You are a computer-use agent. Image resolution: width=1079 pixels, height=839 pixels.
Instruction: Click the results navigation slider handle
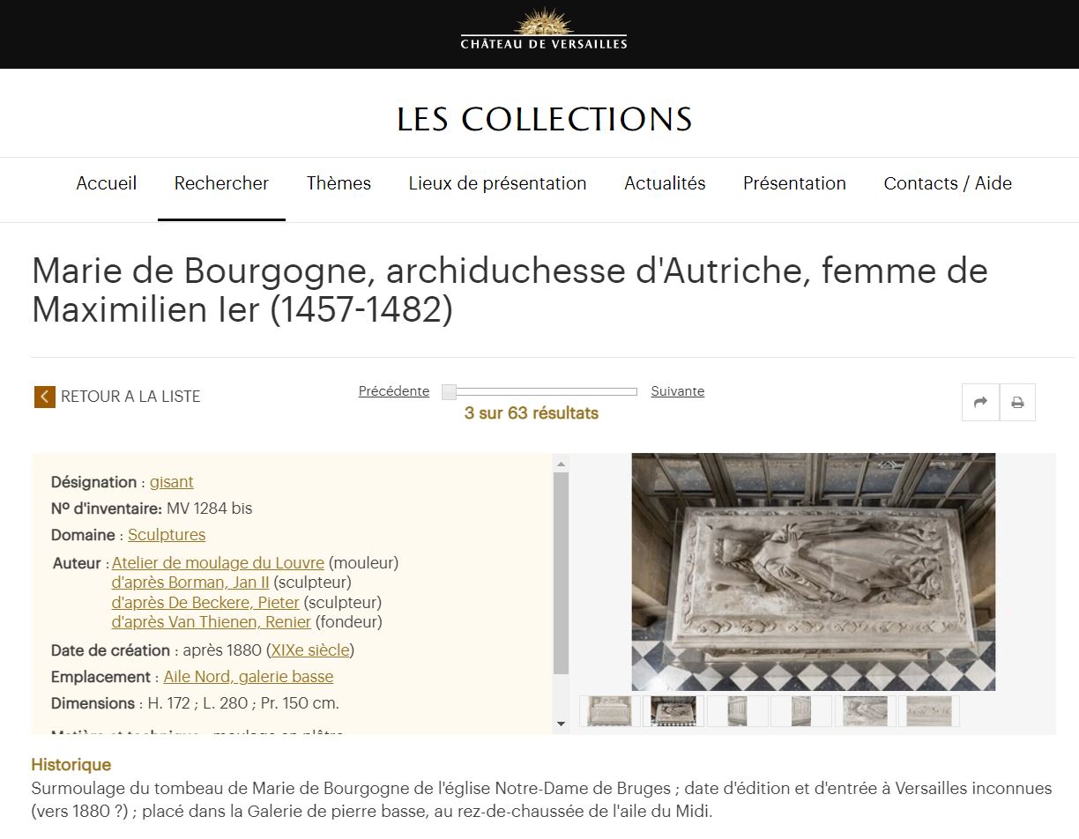pyautogui.click(x=449, y=391)
